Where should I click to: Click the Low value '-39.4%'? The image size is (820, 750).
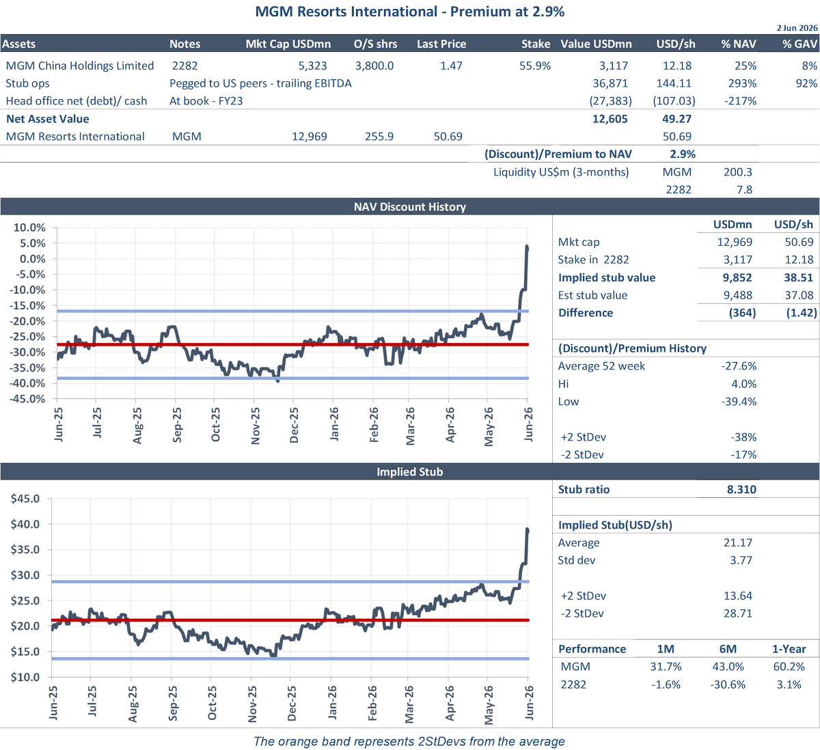coord(739,402)
